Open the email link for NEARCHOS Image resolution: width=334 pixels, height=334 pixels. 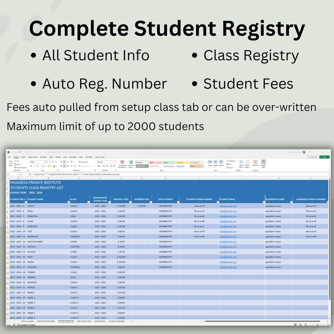pyautogui.click(x=228, y=236)
